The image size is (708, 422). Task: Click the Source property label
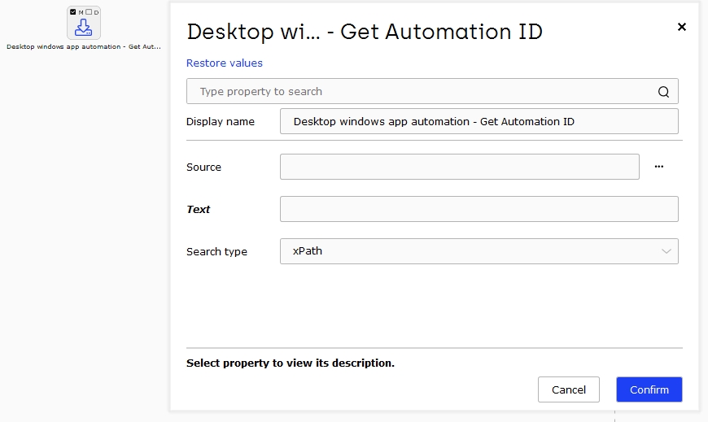point(203,167)
